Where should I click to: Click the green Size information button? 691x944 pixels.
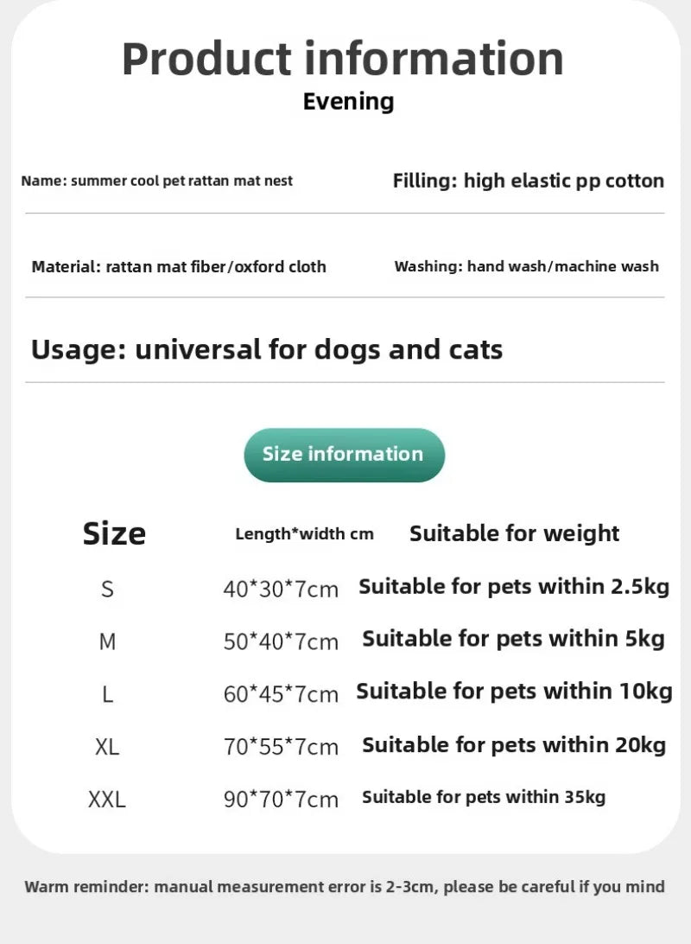344,455
